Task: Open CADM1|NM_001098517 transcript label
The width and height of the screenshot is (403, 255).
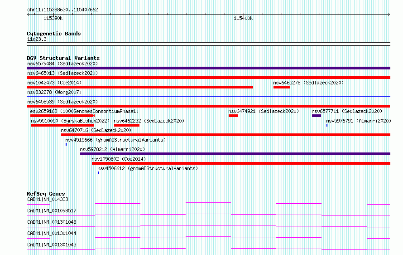Action: click(x=52, y=211)
